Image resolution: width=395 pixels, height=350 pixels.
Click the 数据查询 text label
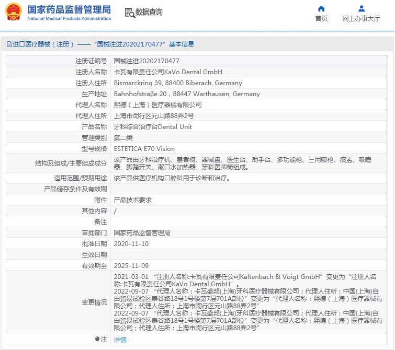pos(149,12)
